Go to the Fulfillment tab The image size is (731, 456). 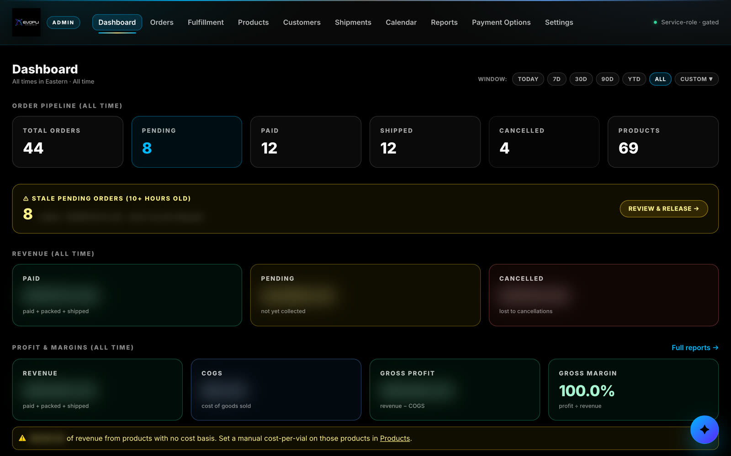click(x=206, y=22)
